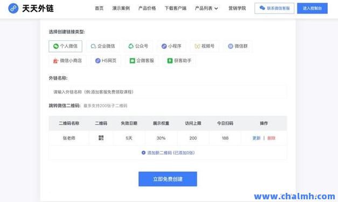Click the 访问上限 column header

(193, 124)
